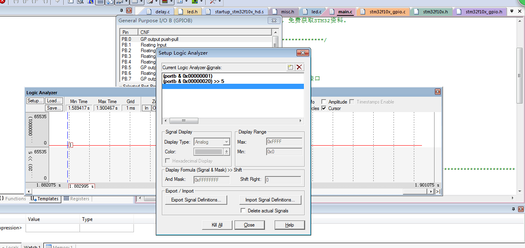Show more editor tabs arrow
This screenshot has height=248, width=525.
pos(512,11)
